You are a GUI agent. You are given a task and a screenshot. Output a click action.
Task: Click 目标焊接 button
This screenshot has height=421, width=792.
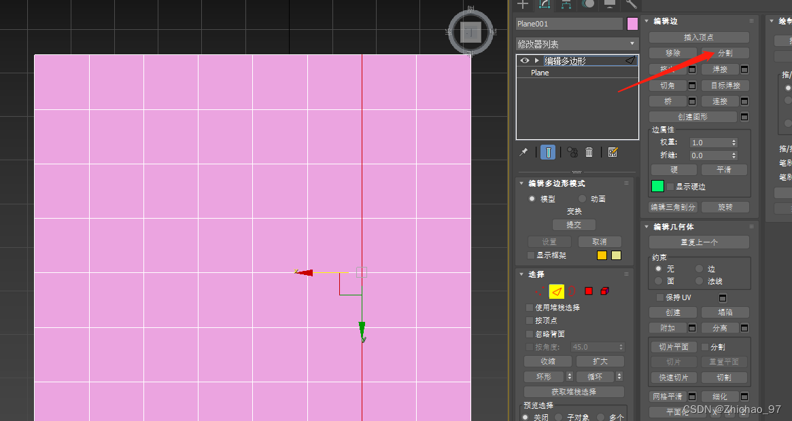pyautogui.click(x=725, y=86)
